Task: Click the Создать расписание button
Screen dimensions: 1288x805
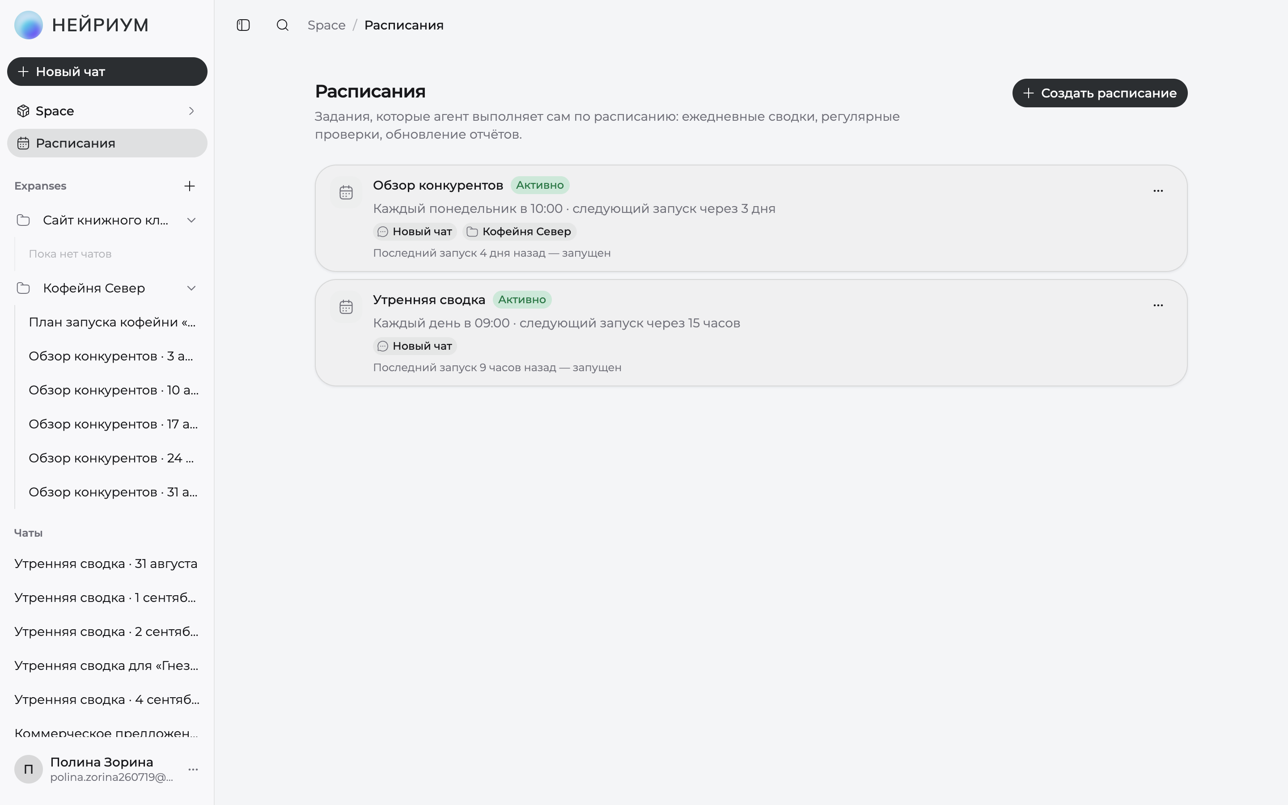Action: coord(1100,93)
